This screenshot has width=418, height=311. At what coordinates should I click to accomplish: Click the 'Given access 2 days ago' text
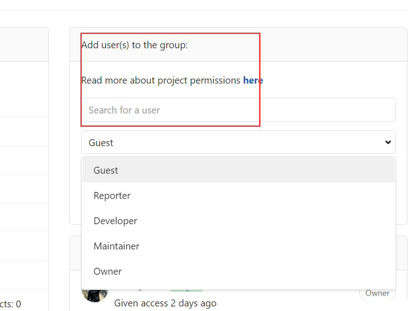click(165, 303)
